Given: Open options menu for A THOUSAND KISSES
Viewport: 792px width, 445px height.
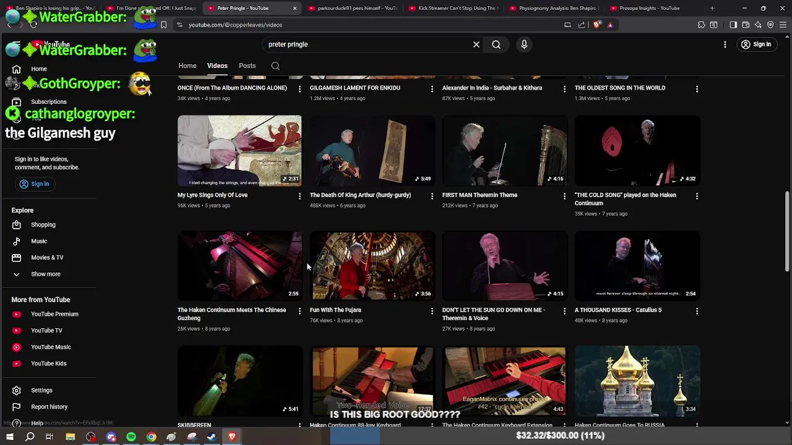Looking at the screenshot, I should 697,311.
